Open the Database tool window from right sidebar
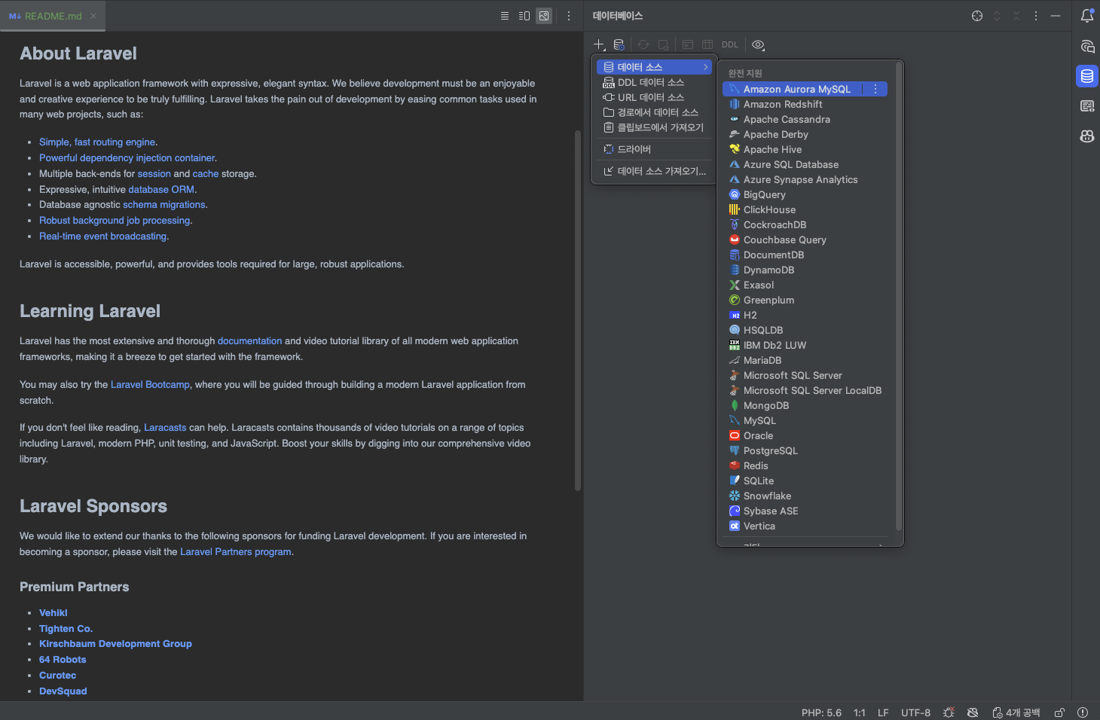Viewport: 1100px width, 720px height. tap(1087, 75)
